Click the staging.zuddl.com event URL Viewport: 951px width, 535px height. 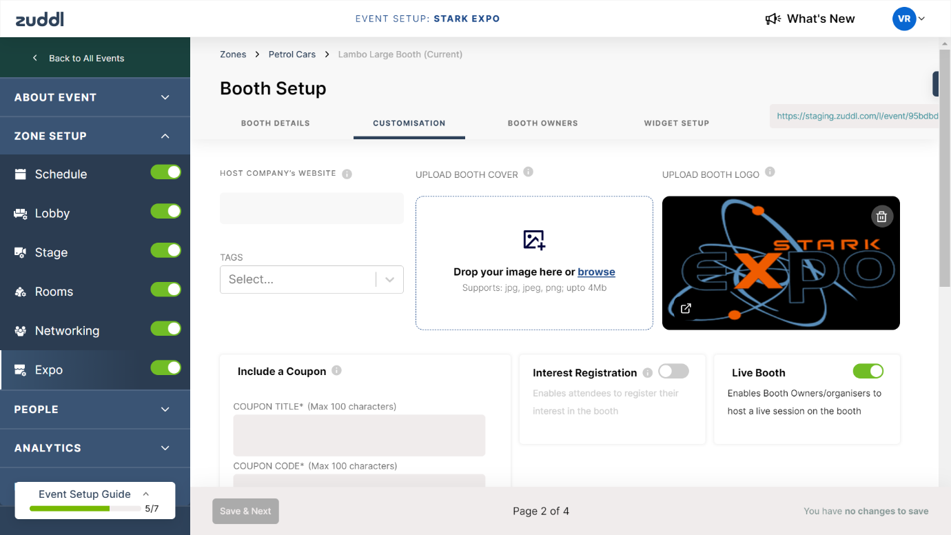(x=857, y=117)
